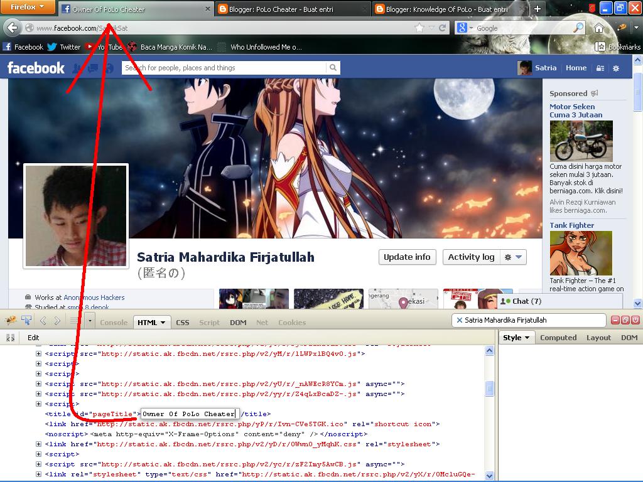643x482 pixels.
Task: Open the Style panel options dropdown
Action: pos(527,338)
